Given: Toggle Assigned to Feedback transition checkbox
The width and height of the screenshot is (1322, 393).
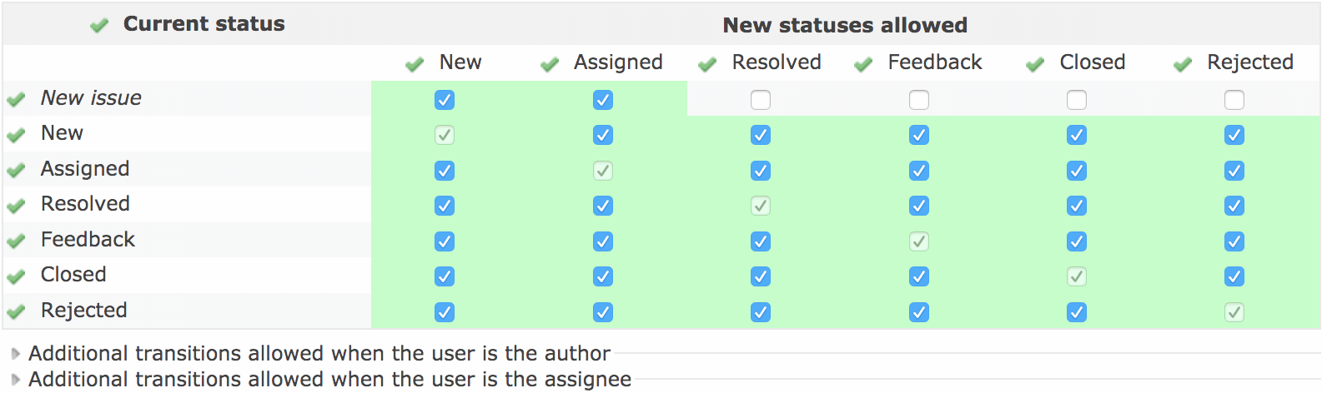Looking at the screenshot, I should pyautogui.click(x=919, y=171).
